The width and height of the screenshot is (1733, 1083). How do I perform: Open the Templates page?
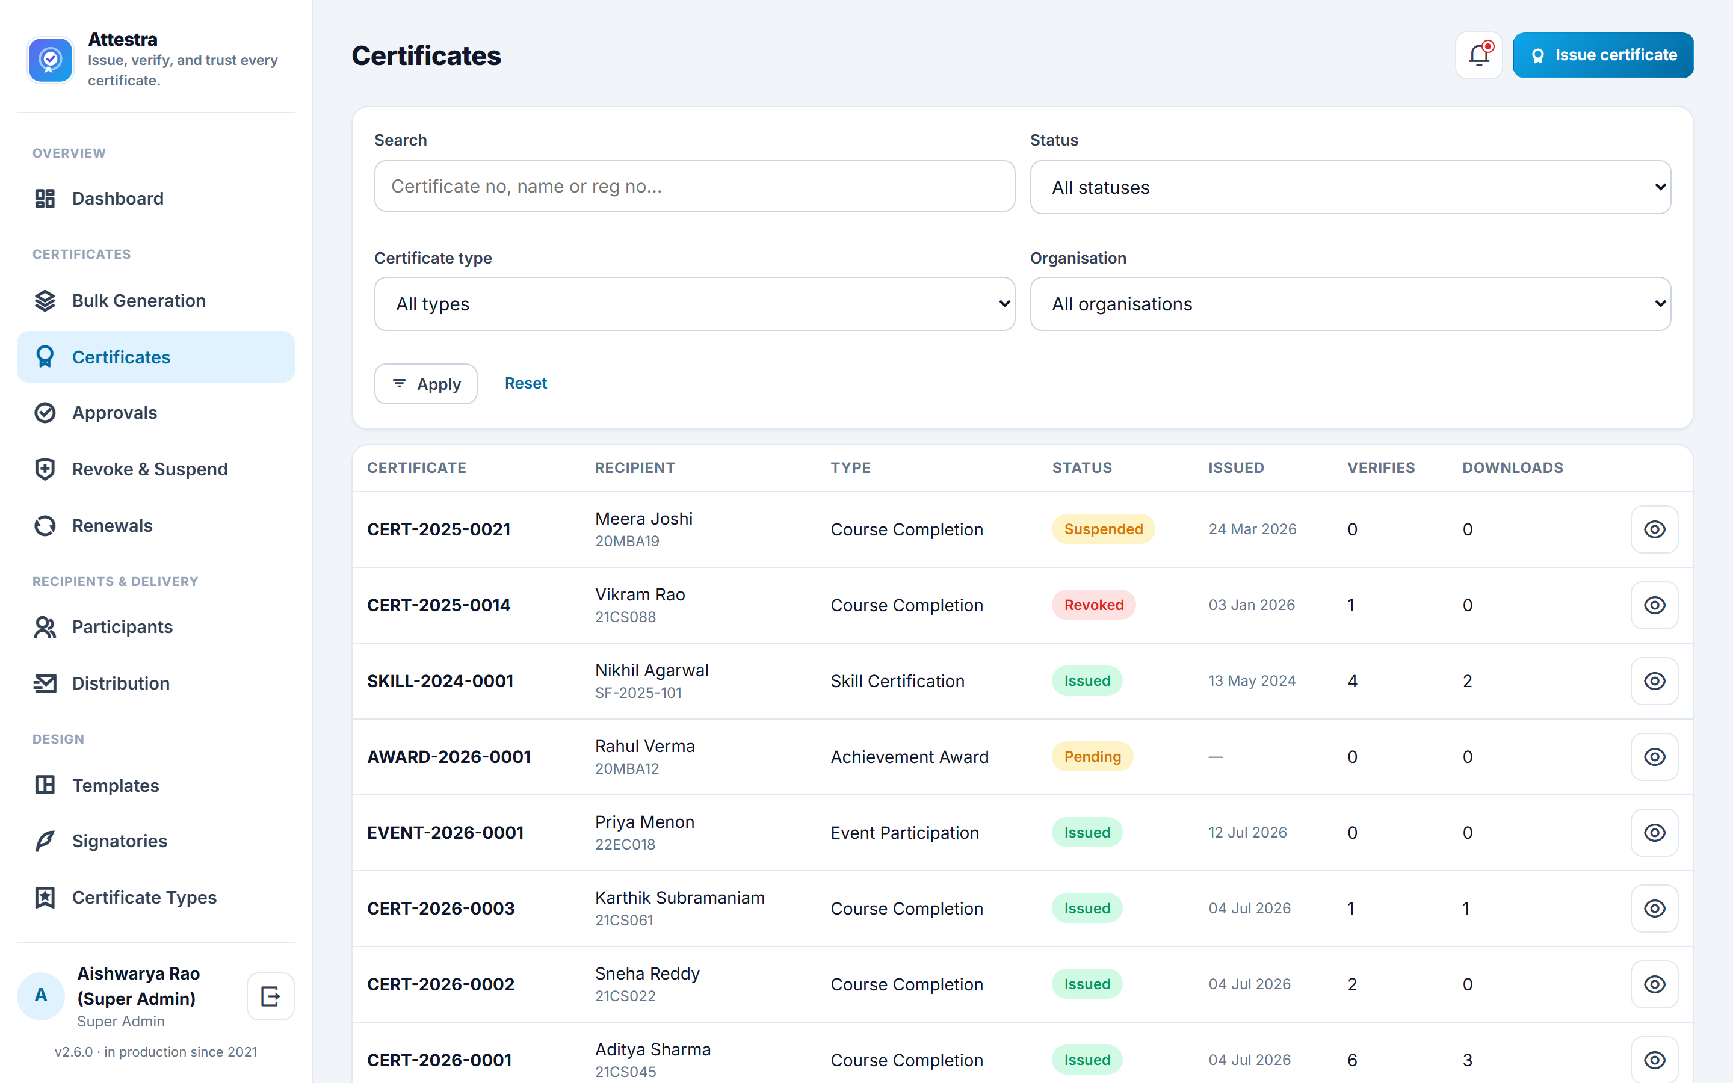155,785
